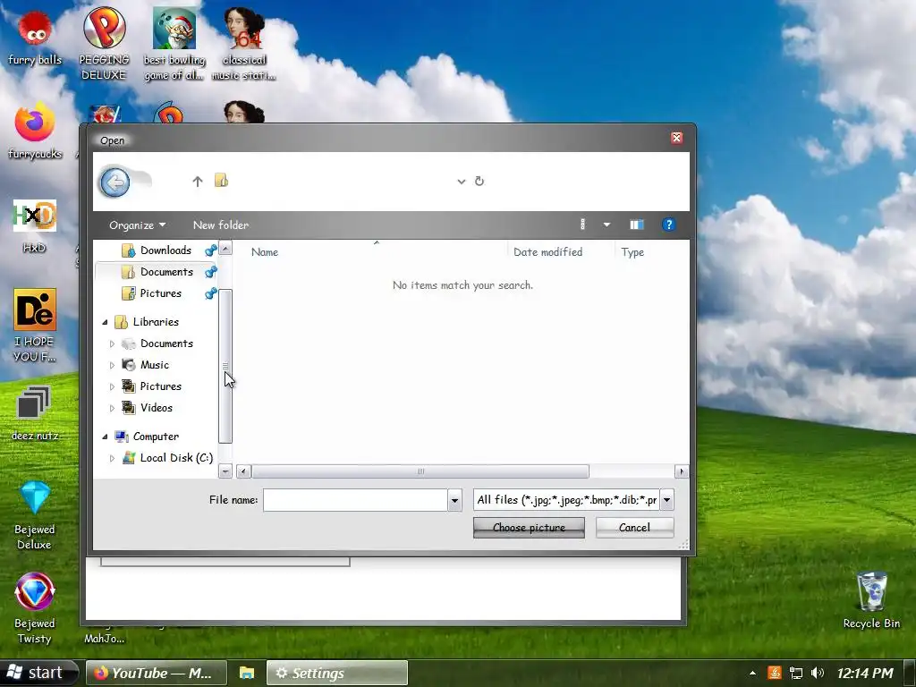Open the volume speaker tray icon
Image resolution: width=916 pixels, height=687 pixels.
tap(818, 673)
